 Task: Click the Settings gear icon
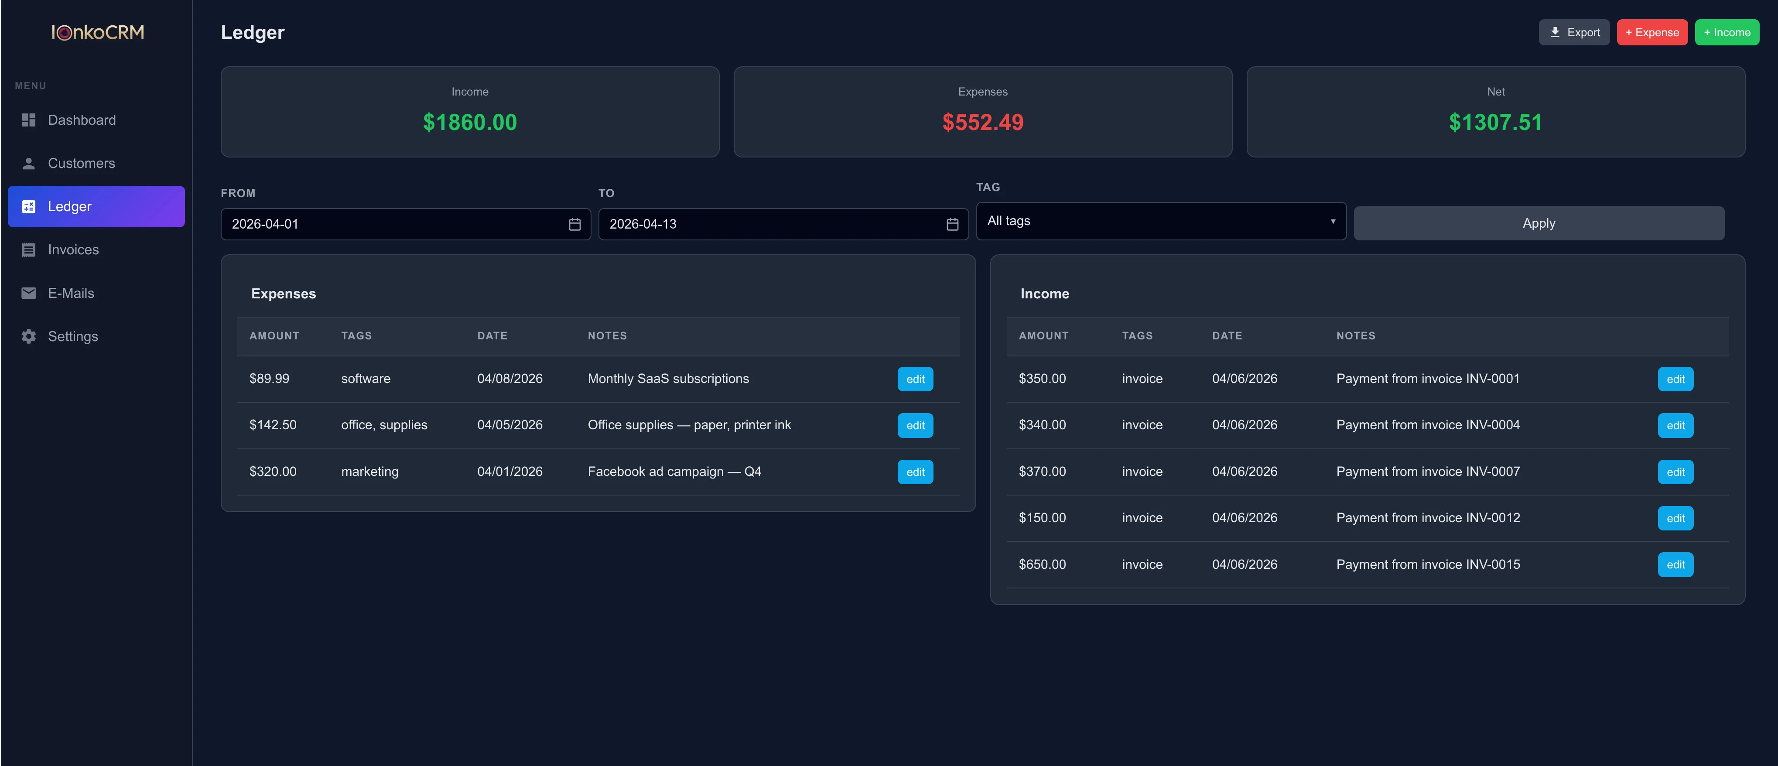click(28, 336)
